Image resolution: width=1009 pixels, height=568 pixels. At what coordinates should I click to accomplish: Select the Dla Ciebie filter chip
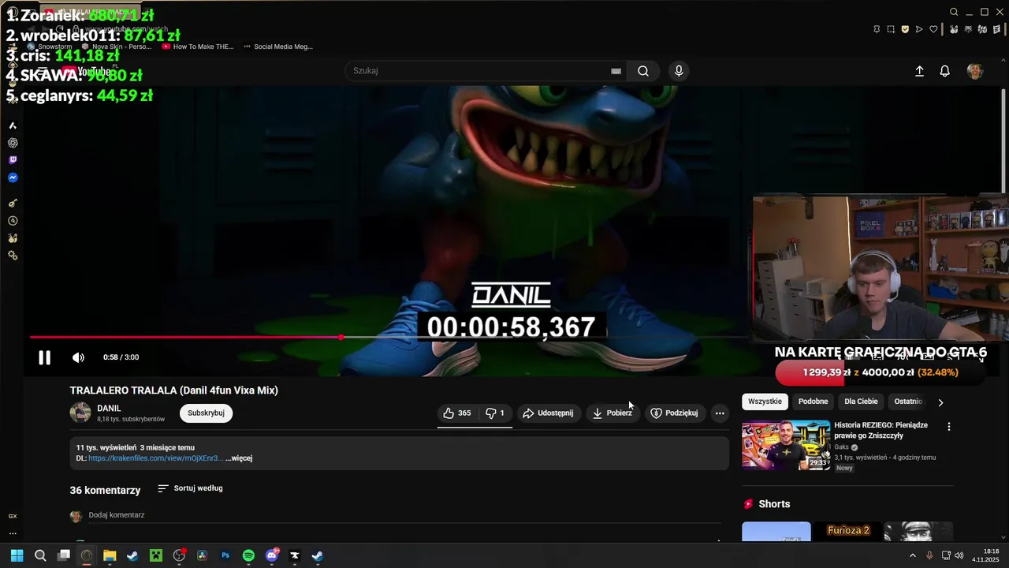click(861, 402)
